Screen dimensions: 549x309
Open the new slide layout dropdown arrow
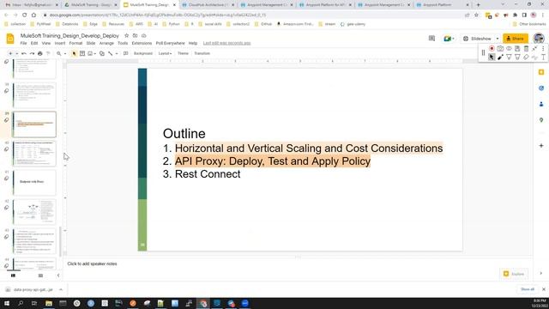click(x=16, y=53)
